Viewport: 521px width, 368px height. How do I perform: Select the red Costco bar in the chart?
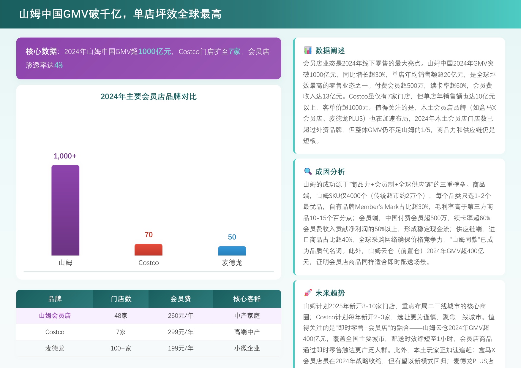[x=149, y=250]
